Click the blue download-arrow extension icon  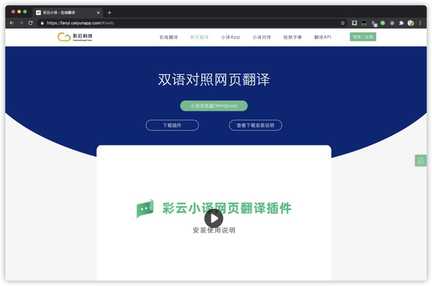(355, 23)
